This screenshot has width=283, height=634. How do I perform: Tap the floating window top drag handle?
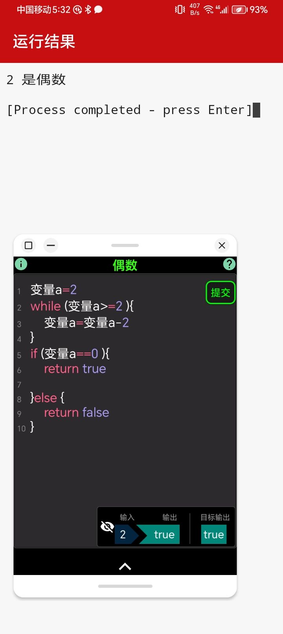coord(125,245)
